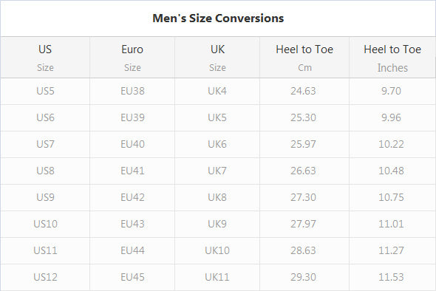Screen dimensions: 436x291
Task: Click the 11.01 inches cell
Action: [x=392, y=224]
